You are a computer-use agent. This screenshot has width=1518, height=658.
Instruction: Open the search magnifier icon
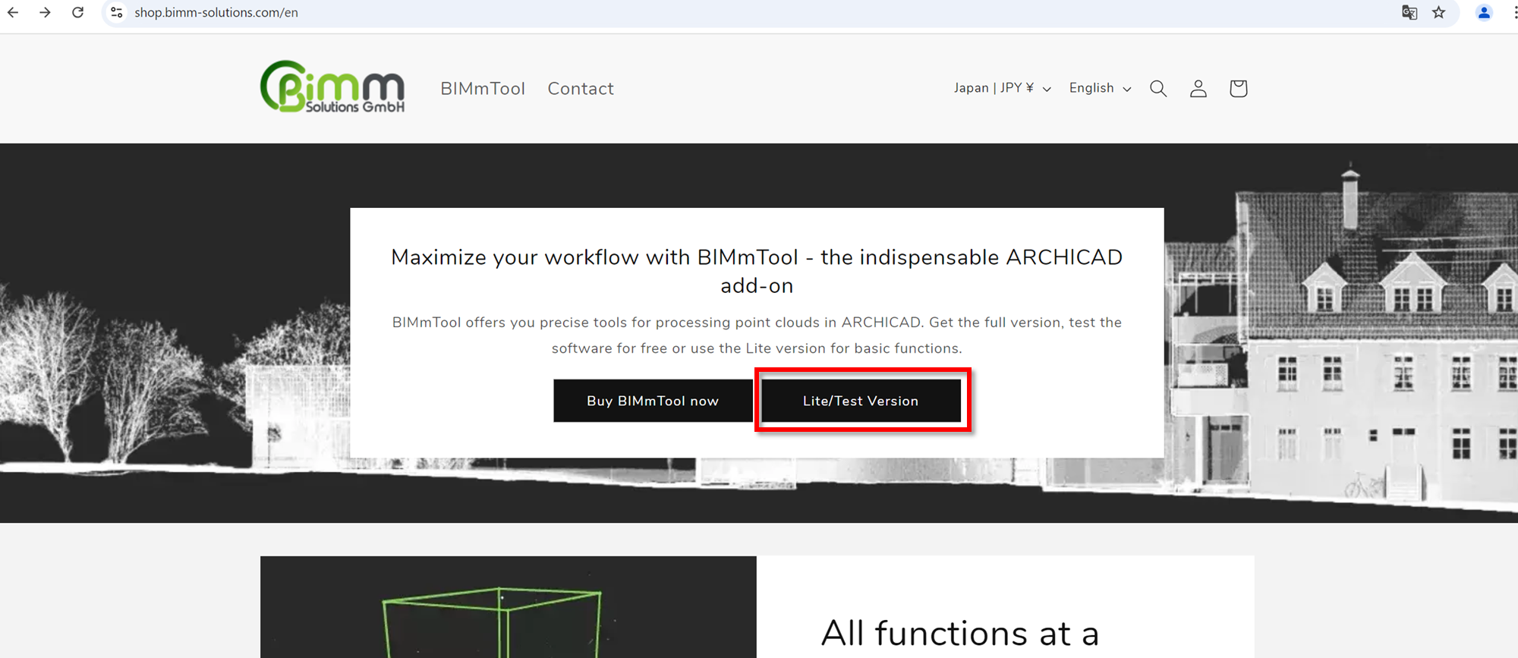1158,89
